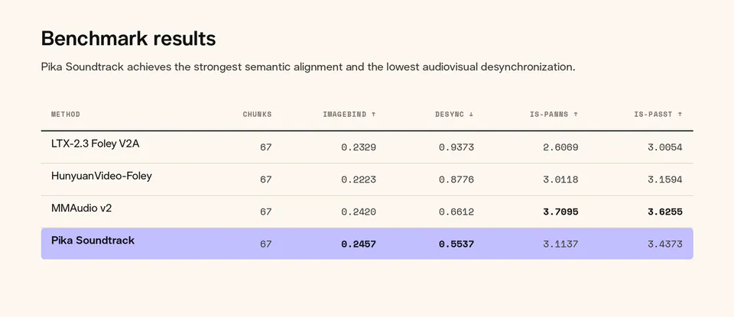The width and height of the screenshot is (734, 317).
Task: Click IS-PASST value 3.0054
Action: 665,147
